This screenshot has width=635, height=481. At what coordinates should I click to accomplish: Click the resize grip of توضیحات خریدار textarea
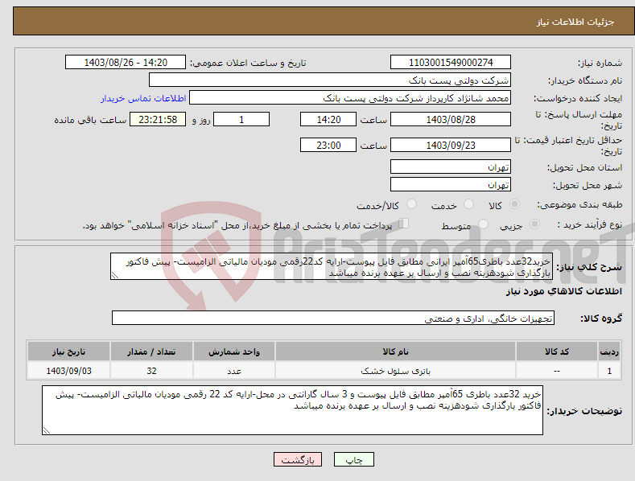(47, 430)
